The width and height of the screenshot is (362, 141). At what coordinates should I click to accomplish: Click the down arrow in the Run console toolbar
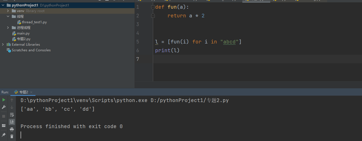click(12, 107)
